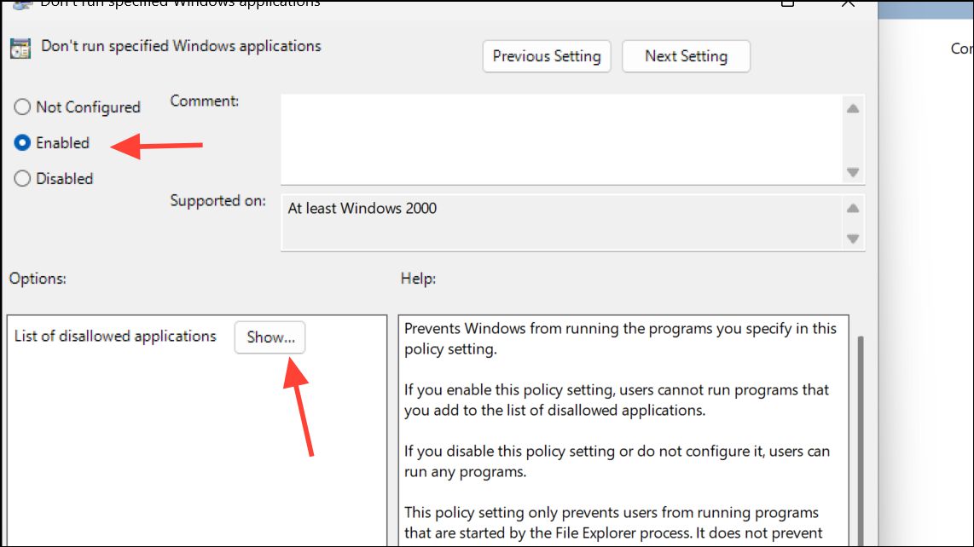The width and height of the screenshot is (974, 547).
Task: Select the Disabled radio button
Action: [22, 178]
